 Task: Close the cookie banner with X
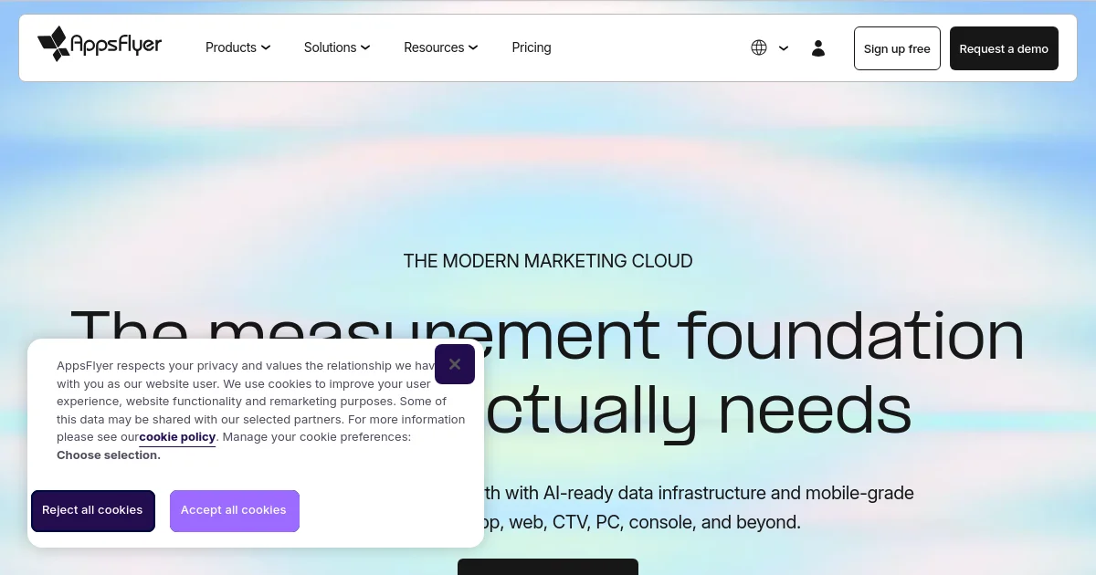(455, 364)
